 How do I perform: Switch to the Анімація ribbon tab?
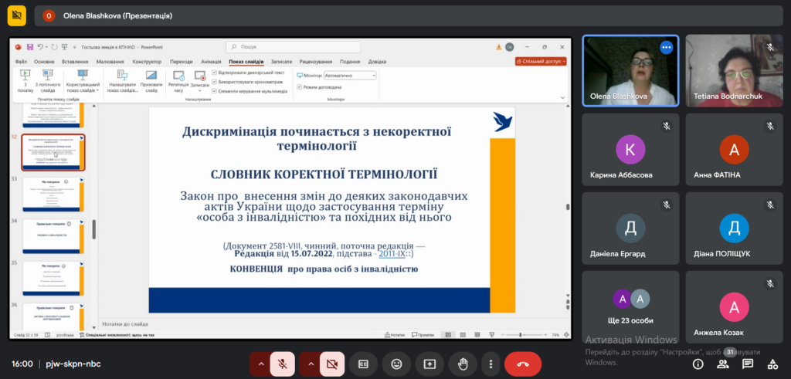211,61
